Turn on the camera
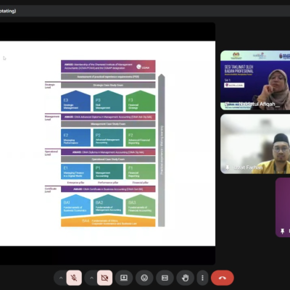The height and width of the screenshot is (290, 290). [x=104, y=278]
